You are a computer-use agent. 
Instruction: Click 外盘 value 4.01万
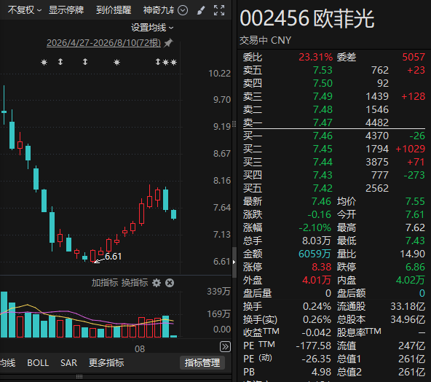tap(317, 280)
